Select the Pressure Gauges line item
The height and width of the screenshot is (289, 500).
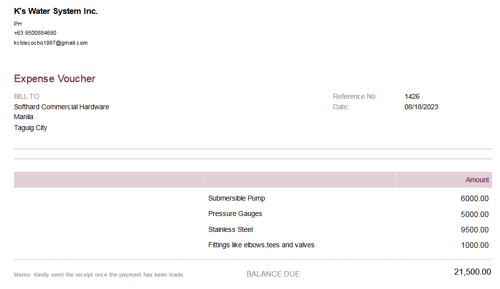click(x=235, y=214)
